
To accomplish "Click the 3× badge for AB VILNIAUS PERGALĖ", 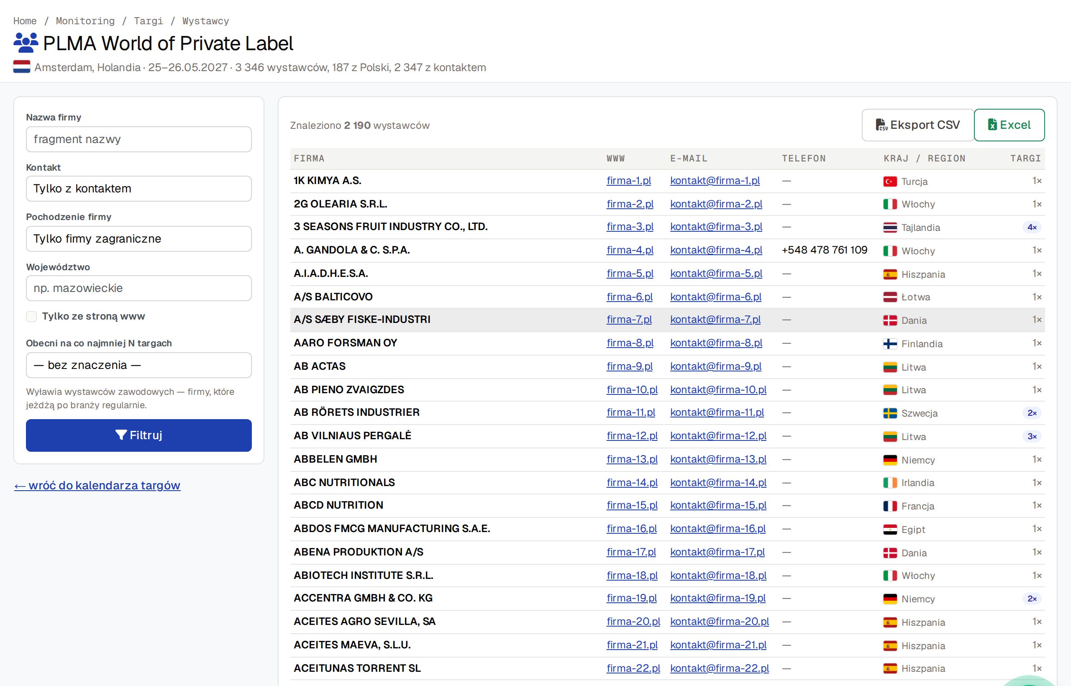I will click(1032, 436).
